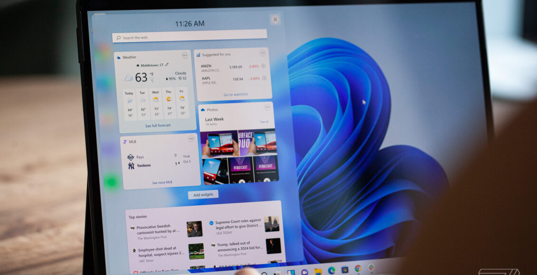This screenshot has height=275, width=537.
Task: Select Thu forecast column
Action: coord(169,102)
